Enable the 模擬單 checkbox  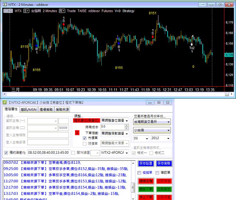[x=139, y=173]
